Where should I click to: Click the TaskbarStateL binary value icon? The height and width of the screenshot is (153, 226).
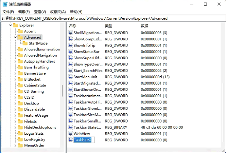pyautogui.click(x=70, y=127)
